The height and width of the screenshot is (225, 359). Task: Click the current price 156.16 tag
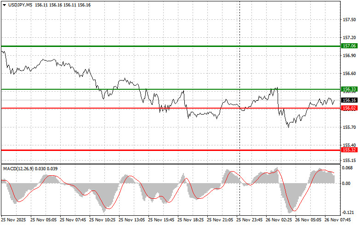[349, 100]
